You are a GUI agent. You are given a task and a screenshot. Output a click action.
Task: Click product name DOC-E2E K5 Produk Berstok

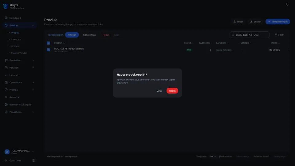(69, 49)
